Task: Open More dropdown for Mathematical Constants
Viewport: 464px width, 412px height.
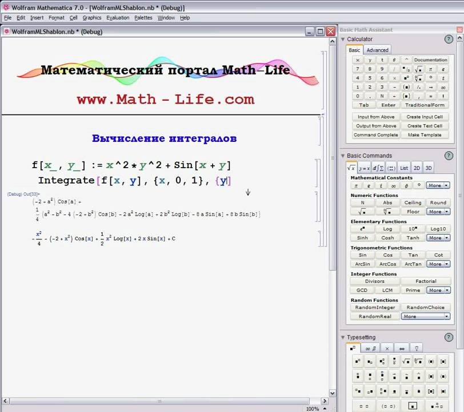Action: tap(438, 185)
